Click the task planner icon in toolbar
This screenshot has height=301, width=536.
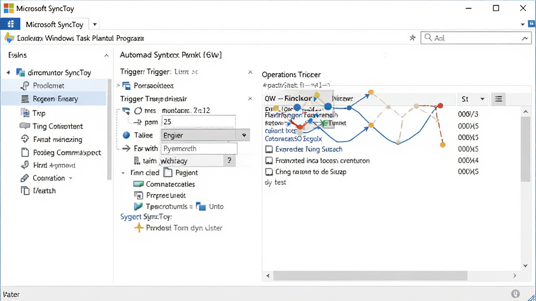coord(9,38)
